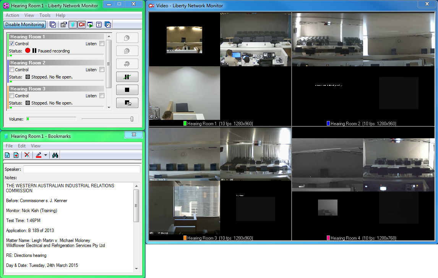Click into the Speaker input field
438x278 pixels.
81,169
